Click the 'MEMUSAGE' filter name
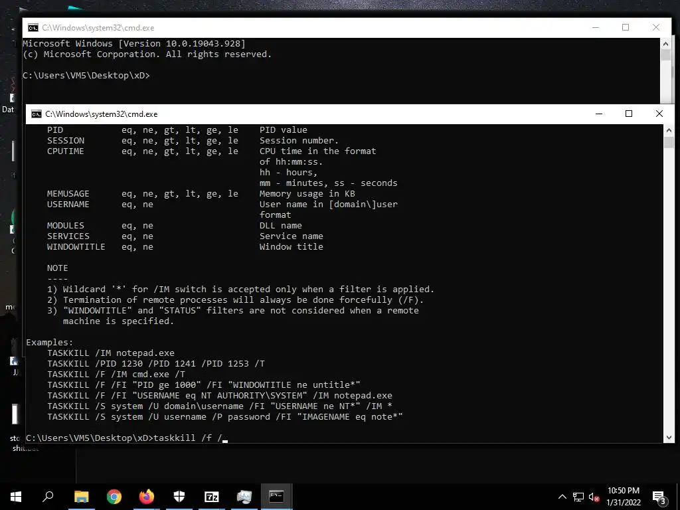 click(68, 193)
